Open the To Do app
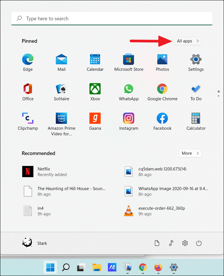The image size is (224, 276). point(196,92)
